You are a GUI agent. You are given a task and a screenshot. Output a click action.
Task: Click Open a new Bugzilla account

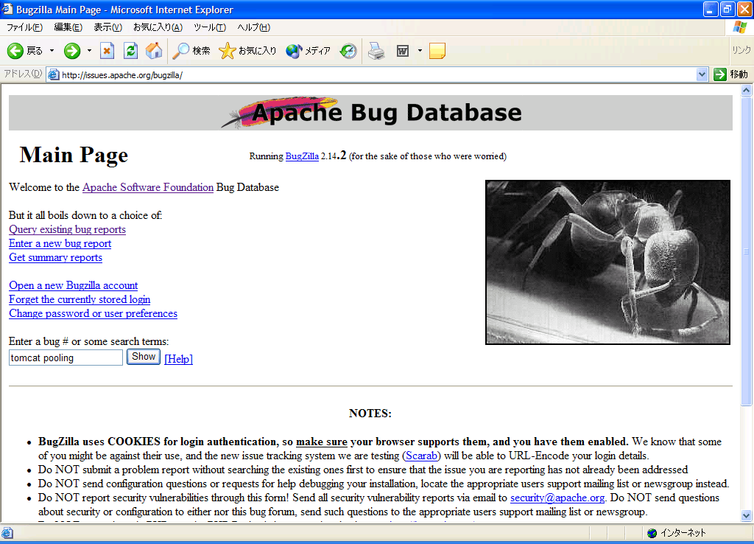click(74, 285)
